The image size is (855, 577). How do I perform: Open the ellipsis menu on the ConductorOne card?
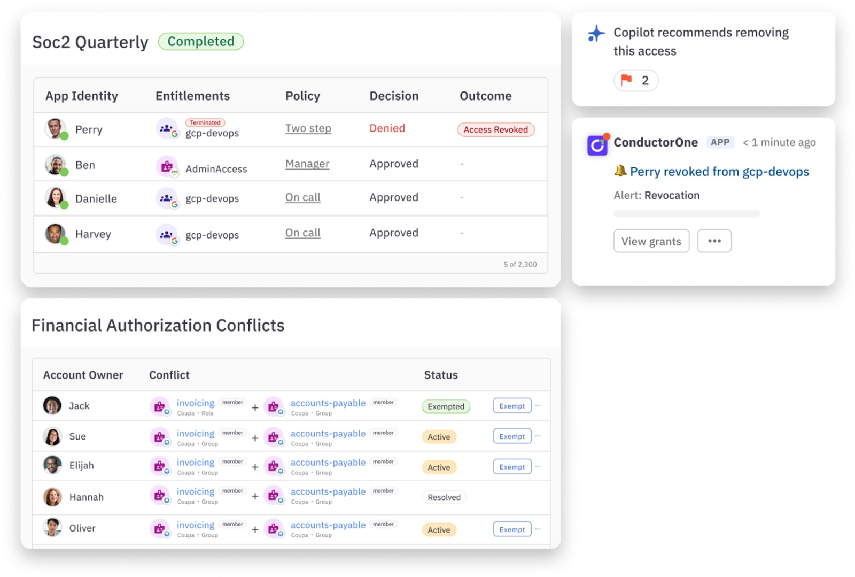(714, 241)
